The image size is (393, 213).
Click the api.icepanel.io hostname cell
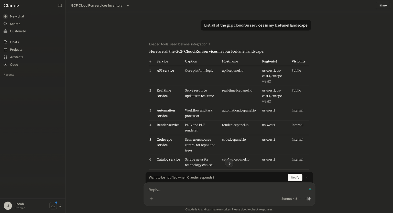point(233,71)
